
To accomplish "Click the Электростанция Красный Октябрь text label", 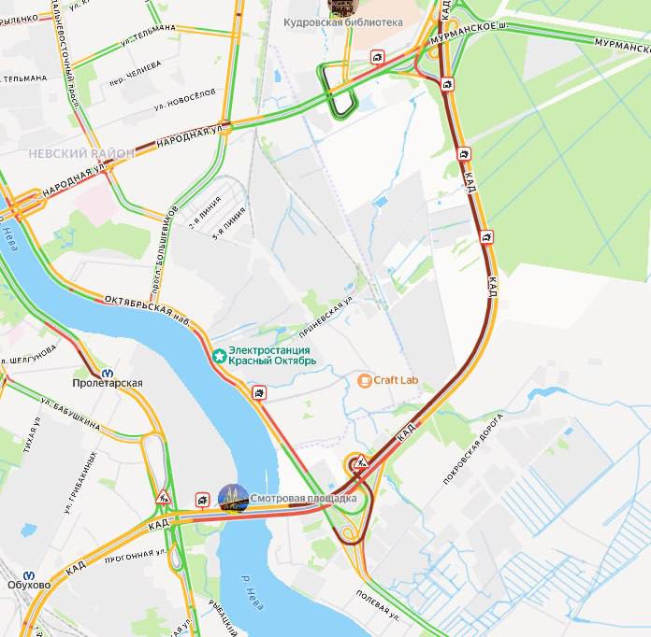I will (272, 356).
